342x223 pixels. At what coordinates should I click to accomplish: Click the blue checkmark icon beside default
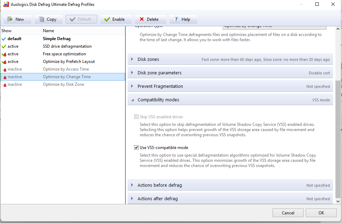[x=4, y=39]
